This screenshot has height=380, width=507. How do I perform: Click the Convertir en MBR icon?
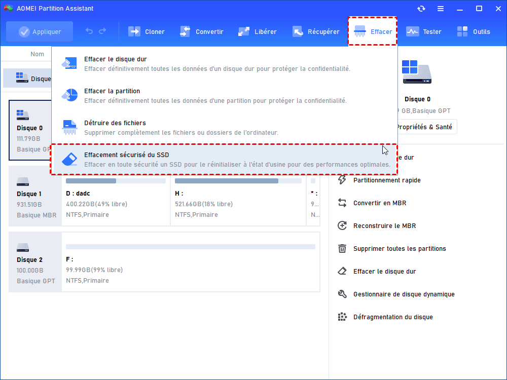(x=343, y=203)
